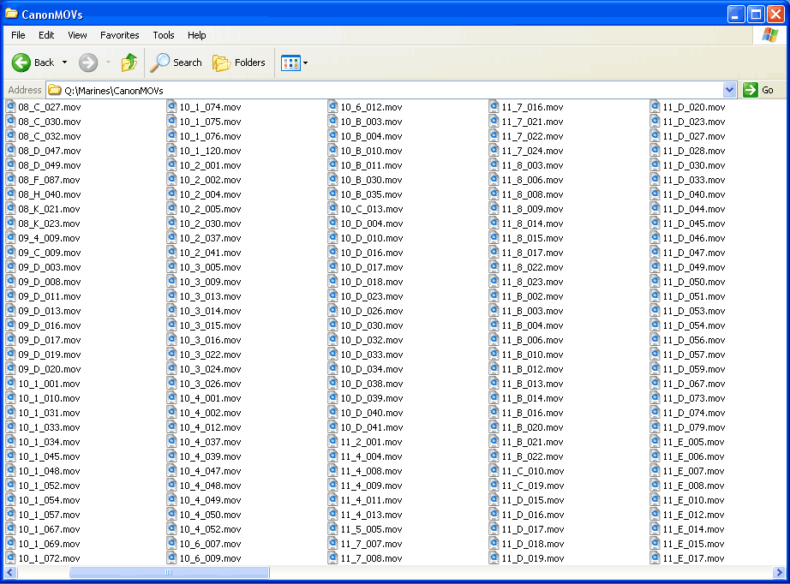This screenshot has width=790, height=584.
Task: Select file name 10_1_120.mov
Action: pos(210,151)
